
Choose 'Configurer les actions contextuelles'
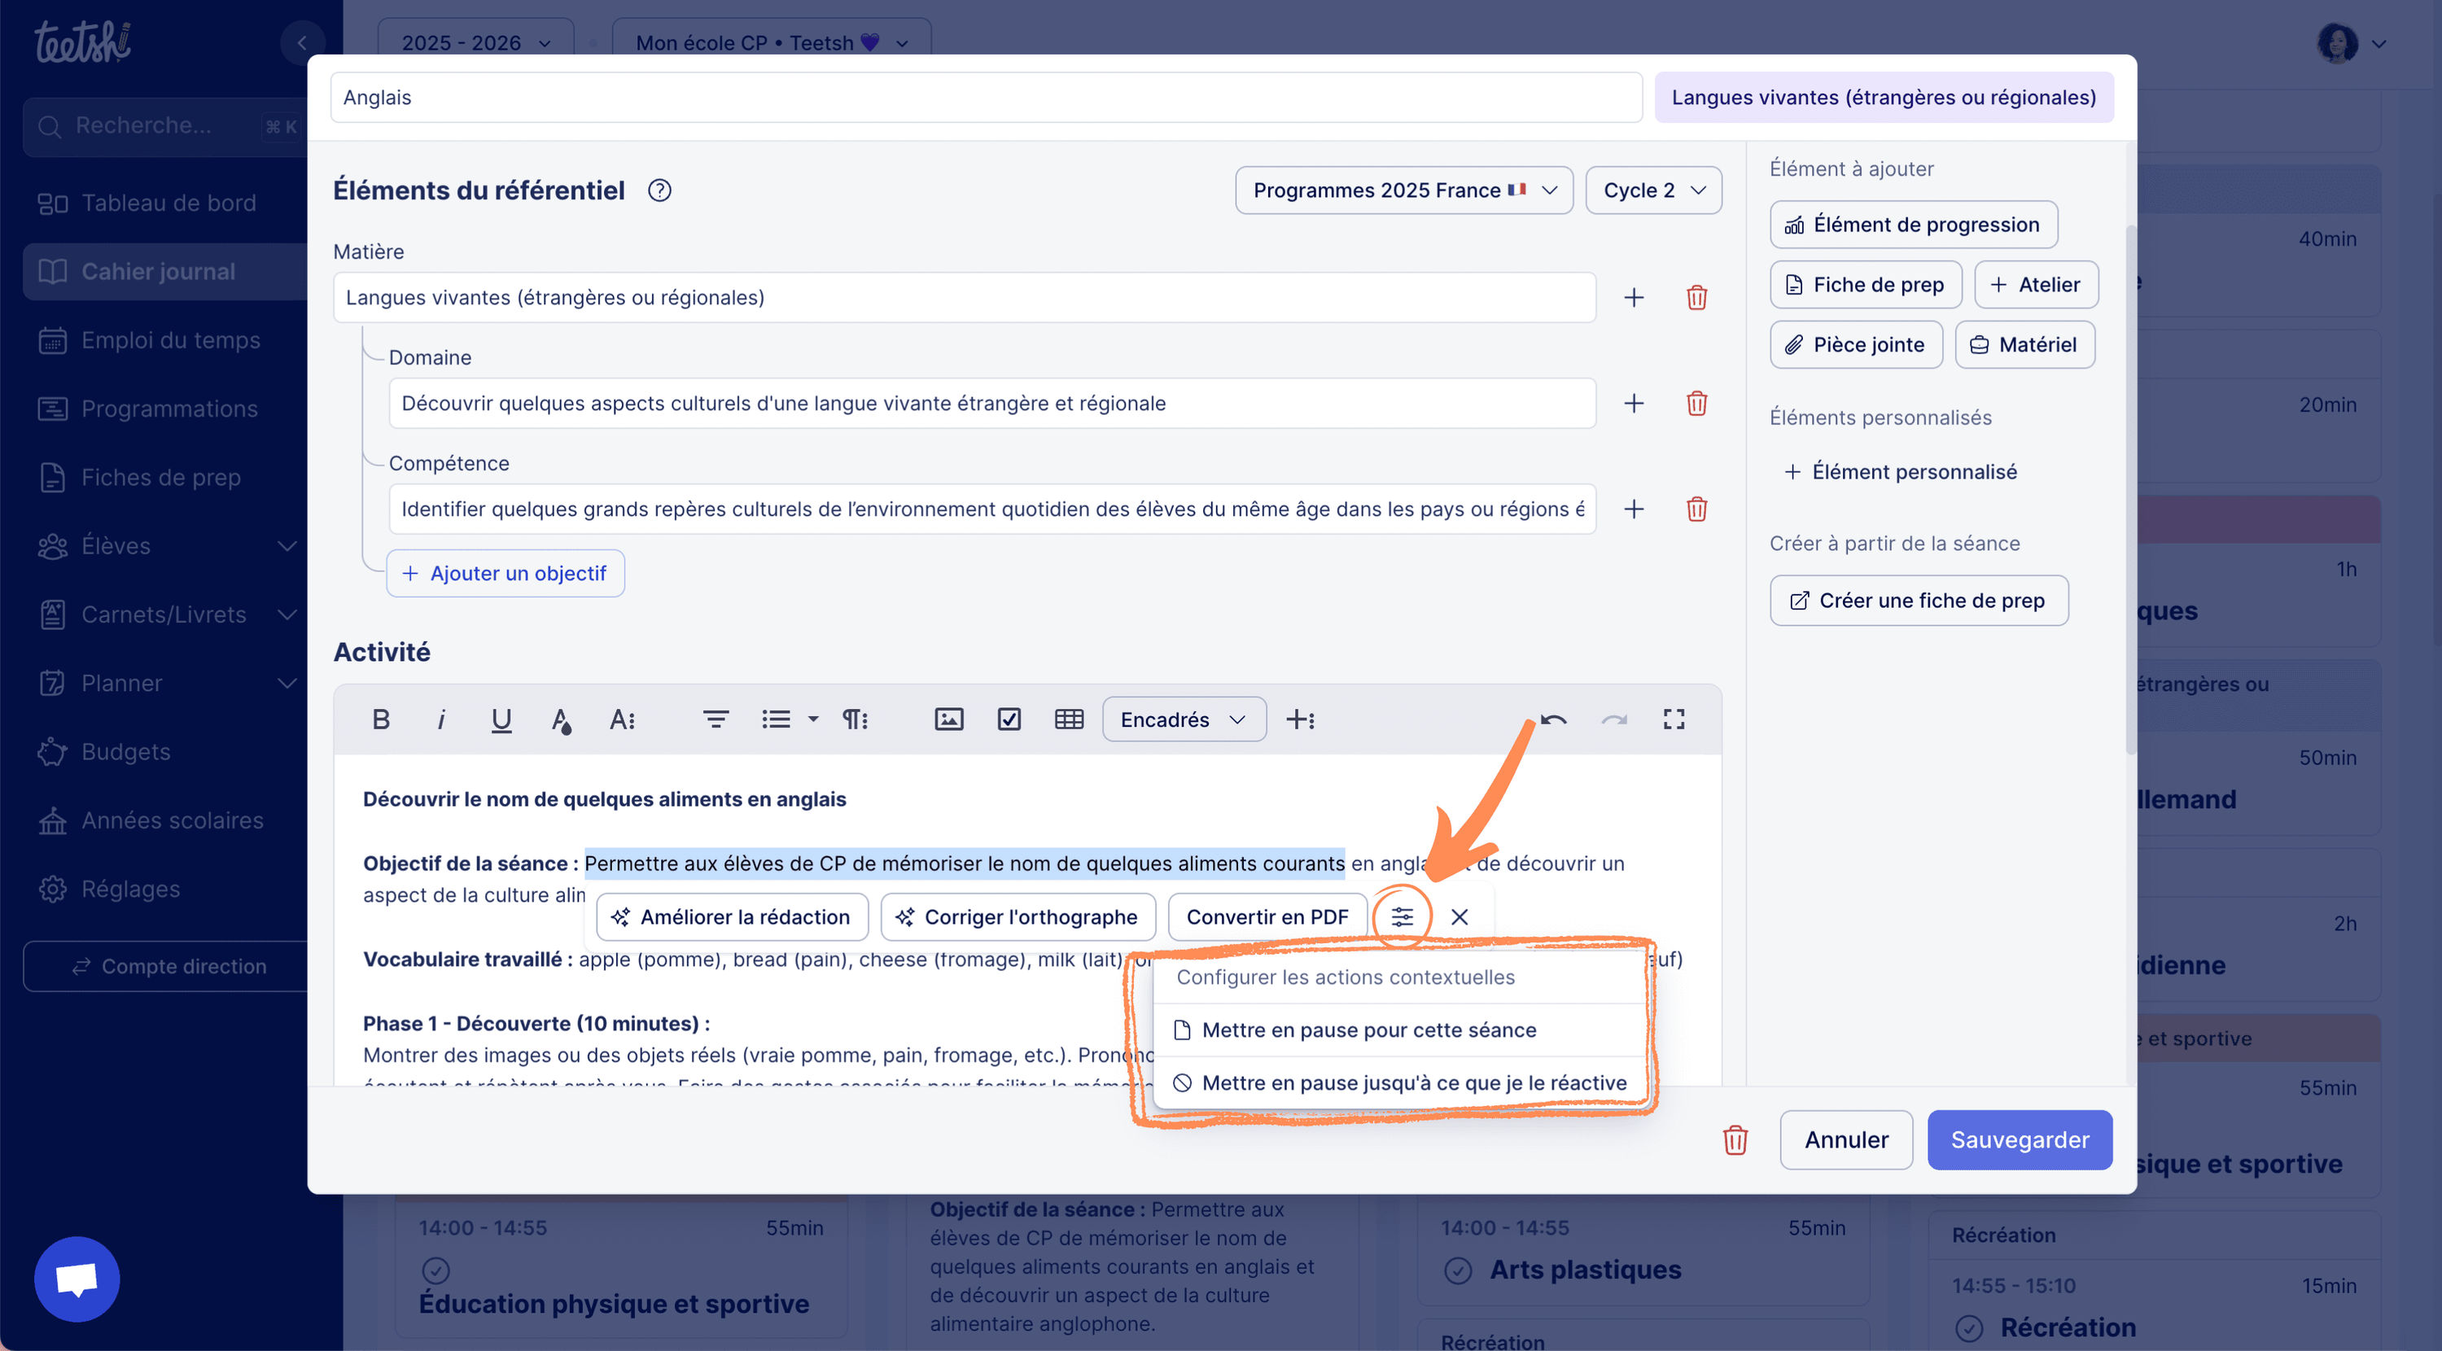tap(1346, 977)
